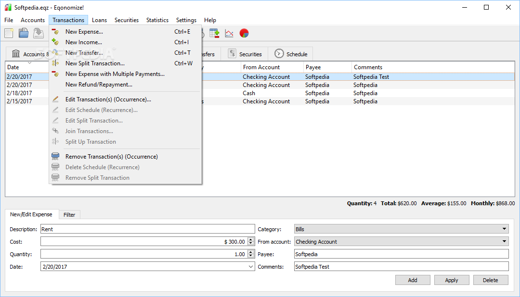Viewport: 520px width, 297px height.
Task: Switch to the Schedule tab
Action: click(x=290, y=54)
